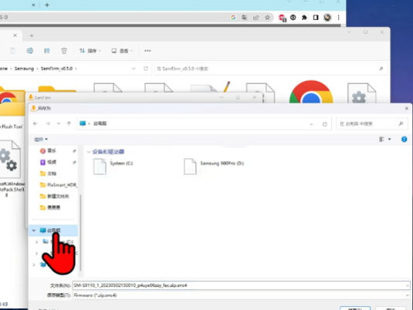Viewport: 413px width, 310px height.
Task: Open the Organize menu in the save dialog
Action: pyautogui.click(x=41, y=140)
